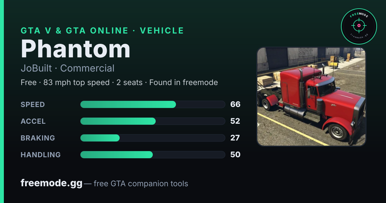Click the ACCEL label
386x203 pixels.
(33, 121)
